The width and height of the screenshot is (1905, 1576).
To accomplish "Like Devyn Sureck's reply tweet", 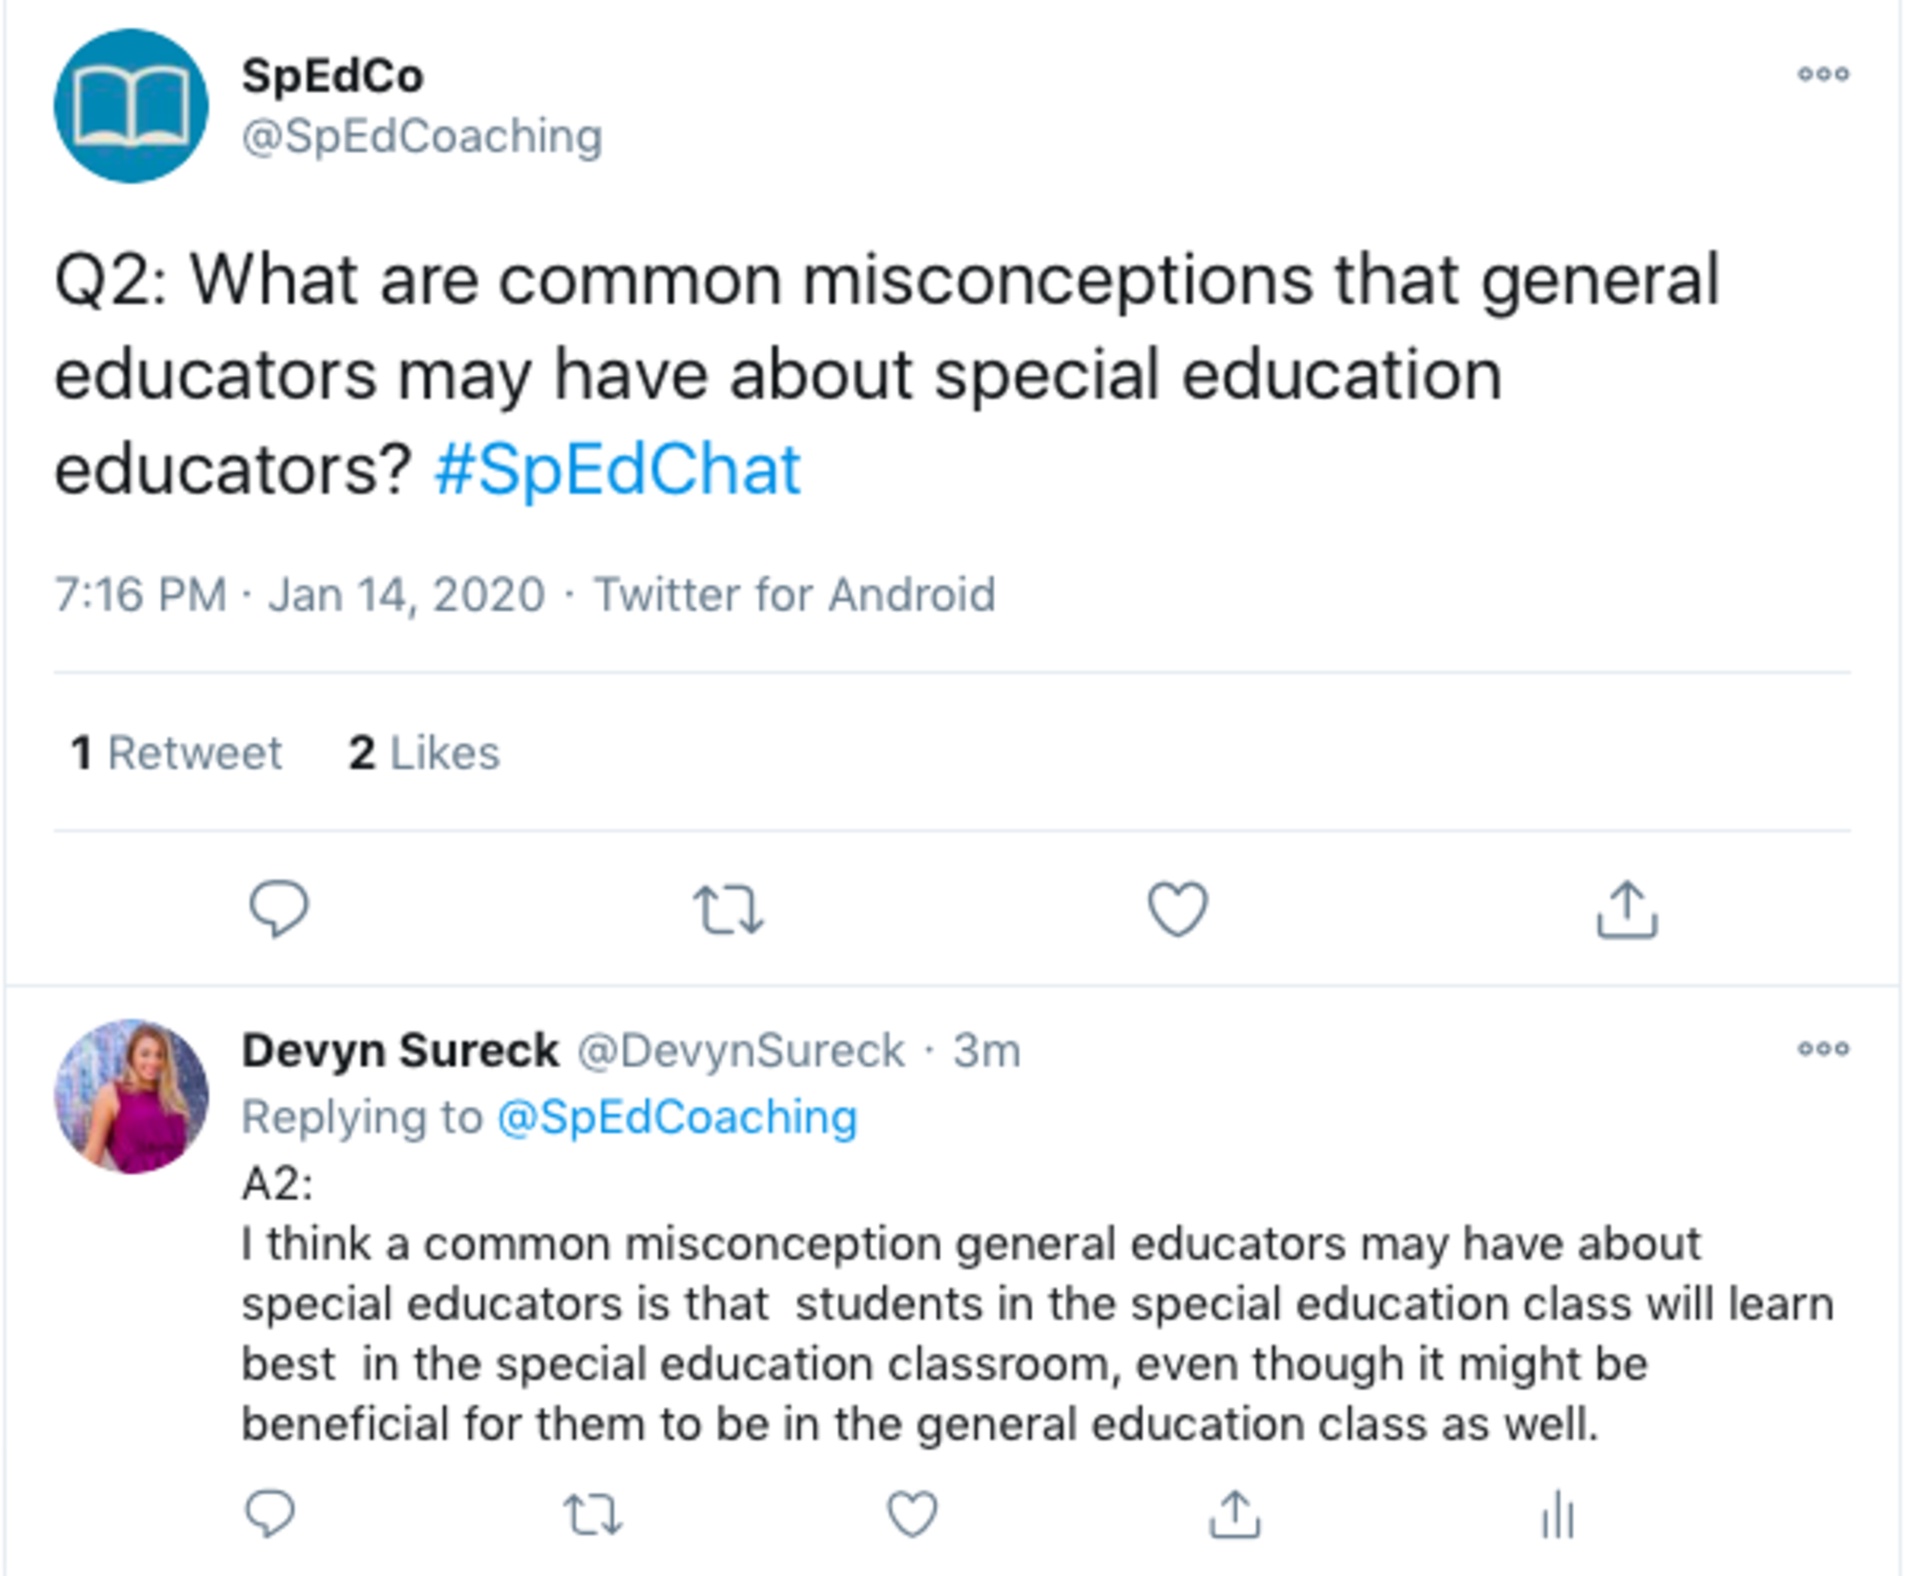I will pos(913,1514).
